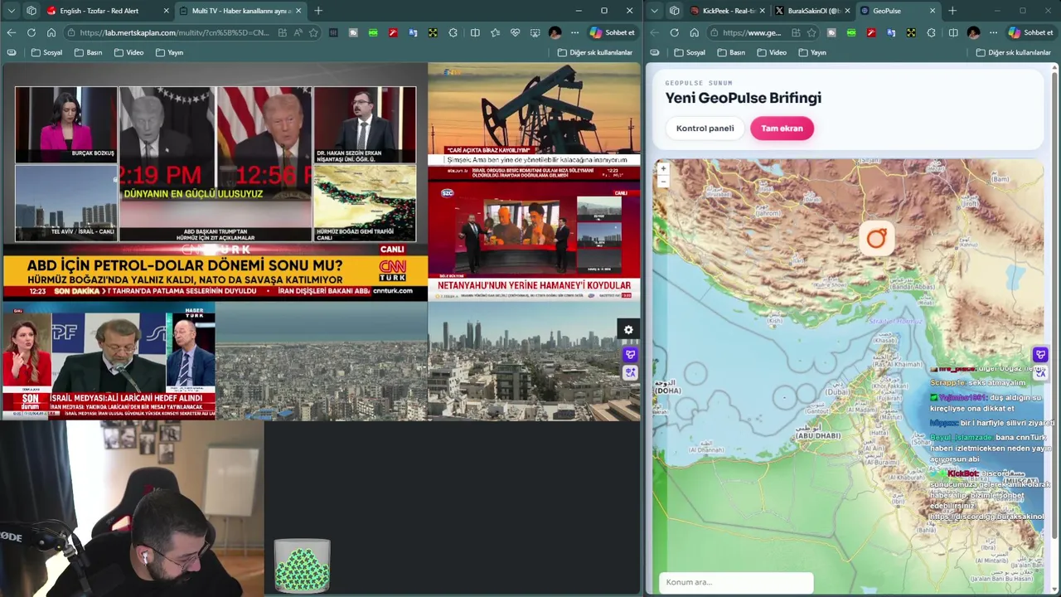1061x597 pixels.
Task: Refresh the Multi TV page
Action: pyautogui.click(x=31, y=32)
